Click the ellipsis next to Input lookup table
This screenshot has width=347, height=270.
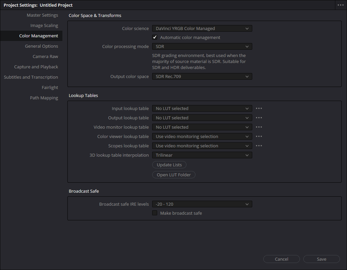259,108
